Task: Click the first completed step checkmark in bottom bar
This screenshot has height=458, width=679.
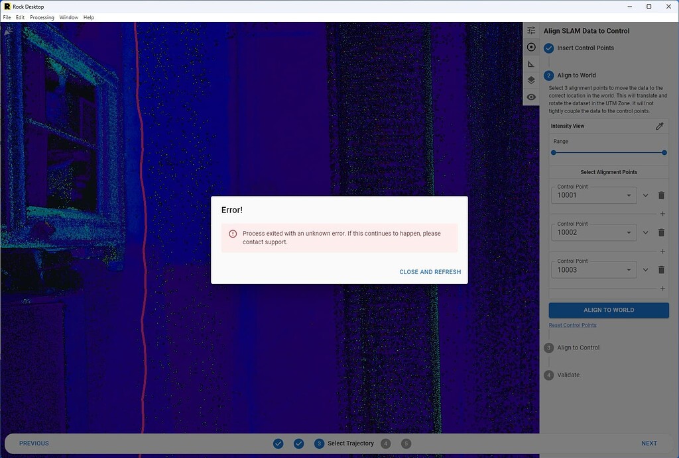Action: point(278,443)
